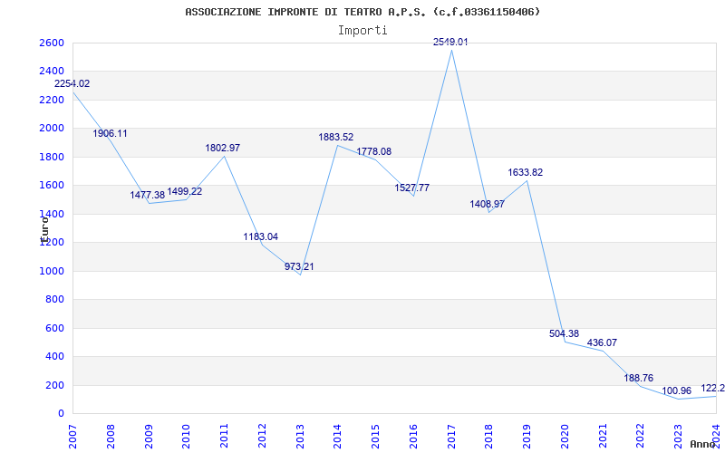Viewport: 725px width, 453px height.
Task: Click the year 2018 axis label
Action: click(x=489, y=437)
